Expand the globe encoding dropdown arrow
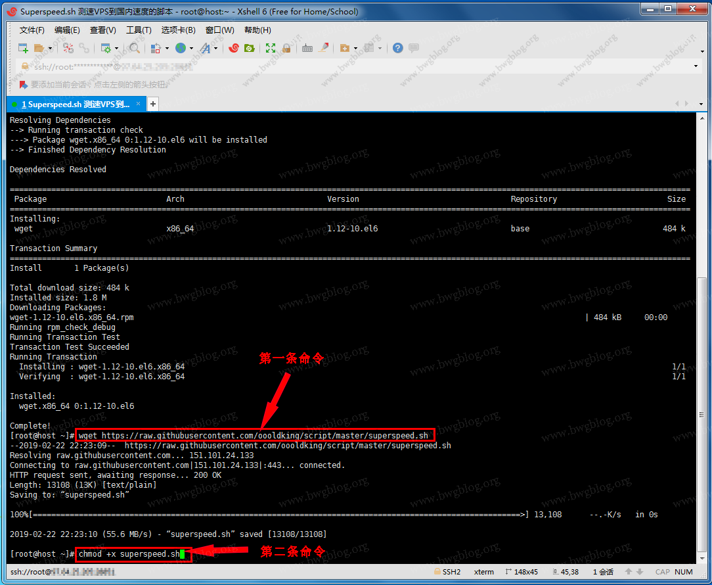 (x=191, y=48)
